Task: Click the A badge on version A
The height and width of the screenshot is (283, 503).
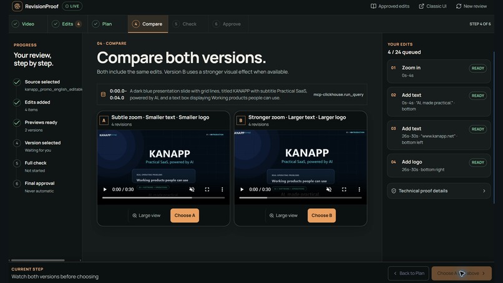Action: point(104,121)
